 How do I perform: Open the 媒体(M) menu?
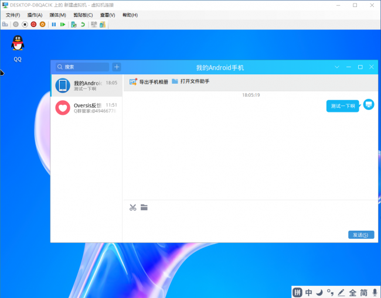58,15
